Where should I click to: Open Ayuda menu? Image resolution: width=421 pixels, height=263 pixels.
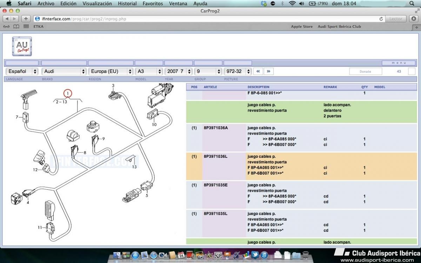pos(200,4)
